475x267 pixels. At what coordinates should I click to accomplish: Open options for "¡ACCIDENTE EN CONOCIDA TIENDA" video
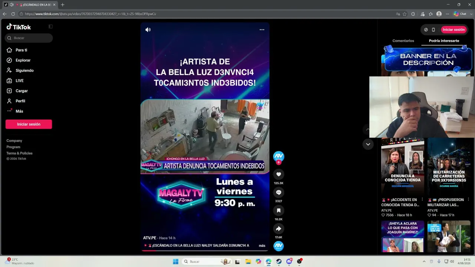422,200
